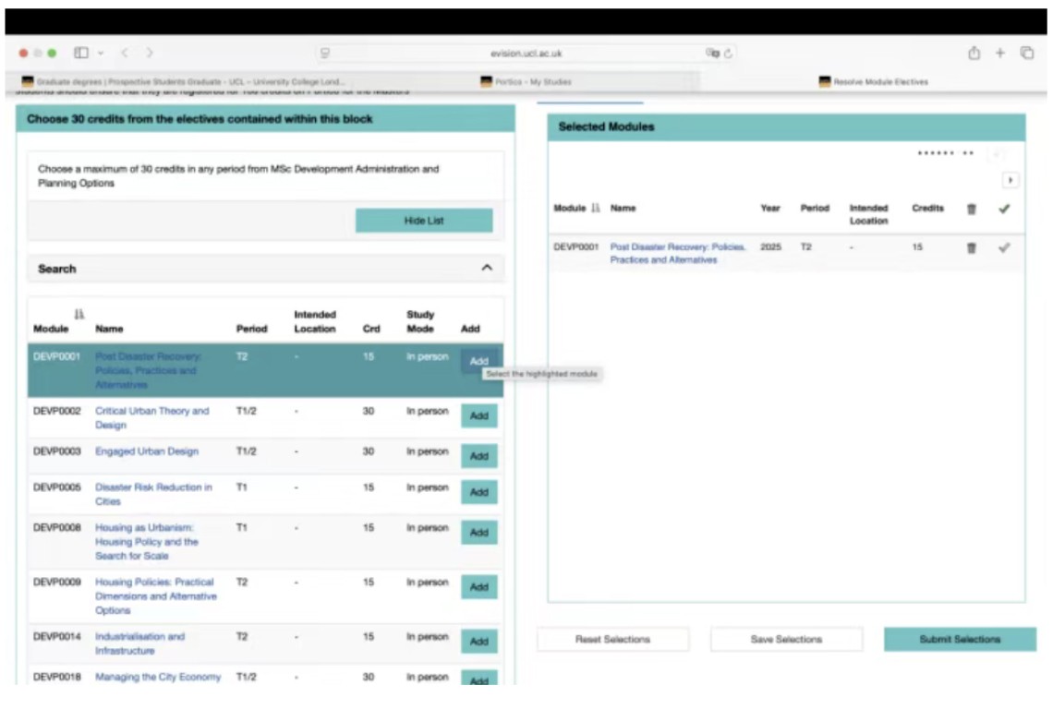Viewport: 1053px width, 721px height.
Task: Click the Safari share icon
Action: [x=974, y=54]
